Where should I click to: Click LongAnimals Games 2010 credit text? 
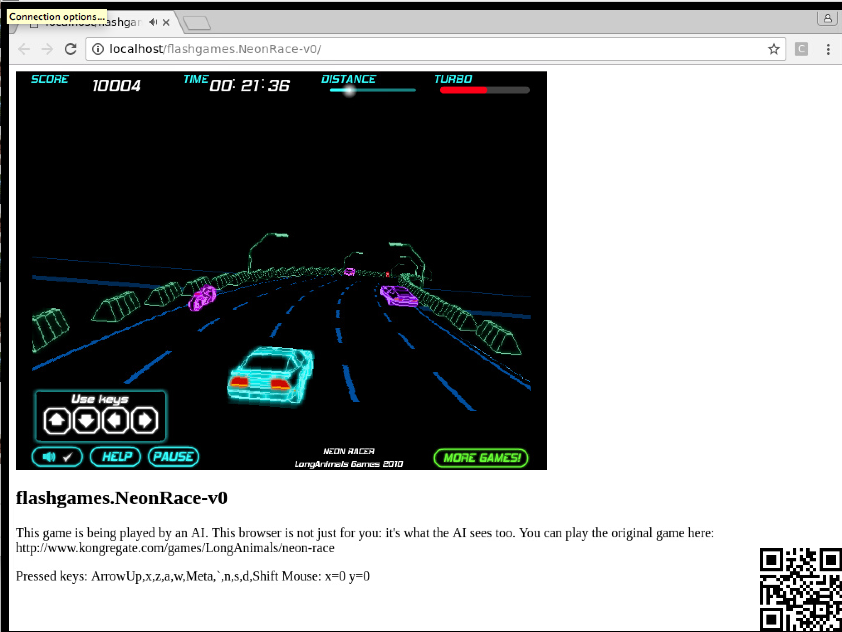(349, 464)
